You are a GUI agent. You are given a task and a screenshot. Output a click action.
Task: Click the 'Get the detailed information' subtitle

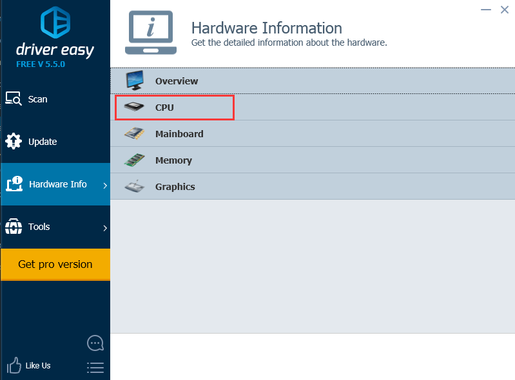tap(289, 43)
